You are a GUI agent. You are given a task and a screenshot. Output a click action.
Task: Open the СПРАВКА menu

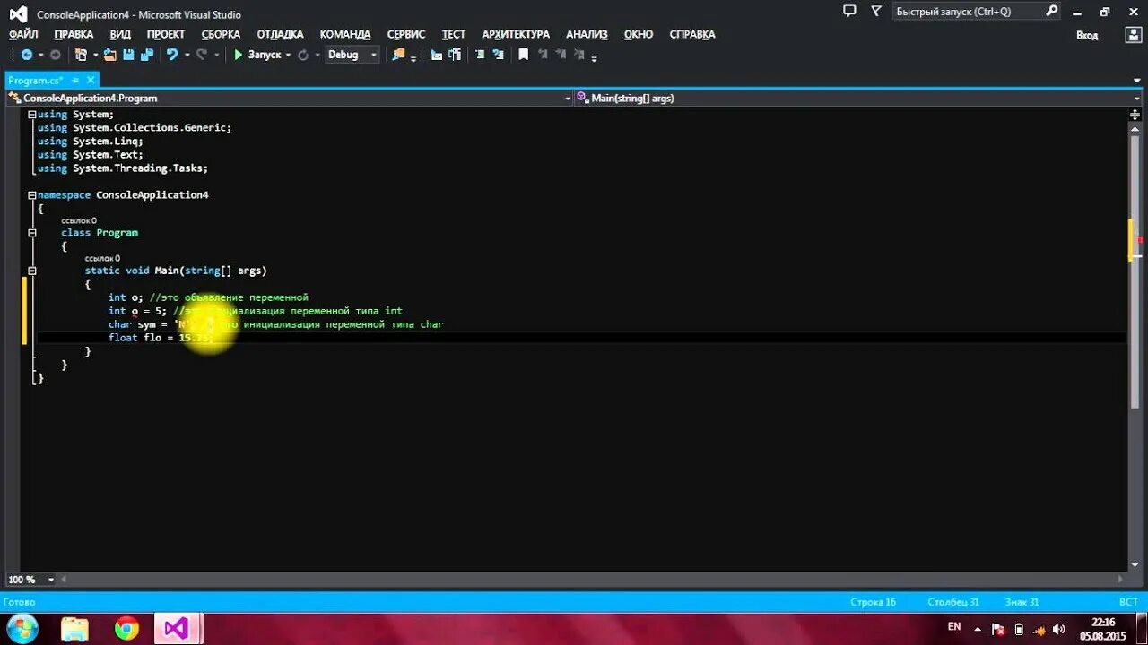point(692,34)
